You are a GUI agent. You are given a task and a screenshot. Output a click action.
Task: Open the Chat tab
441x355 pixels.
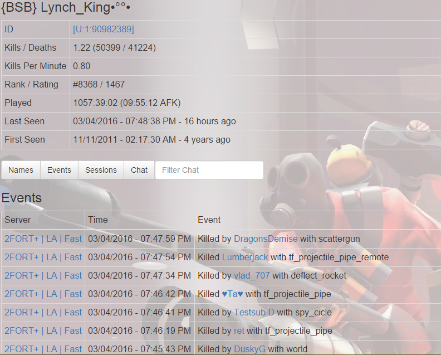point(139,170)
